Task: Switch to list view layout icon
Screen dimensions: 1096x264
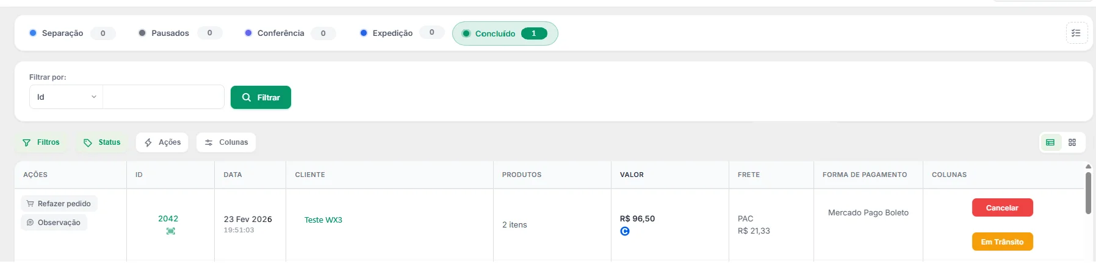Action: pos(1050,142)
